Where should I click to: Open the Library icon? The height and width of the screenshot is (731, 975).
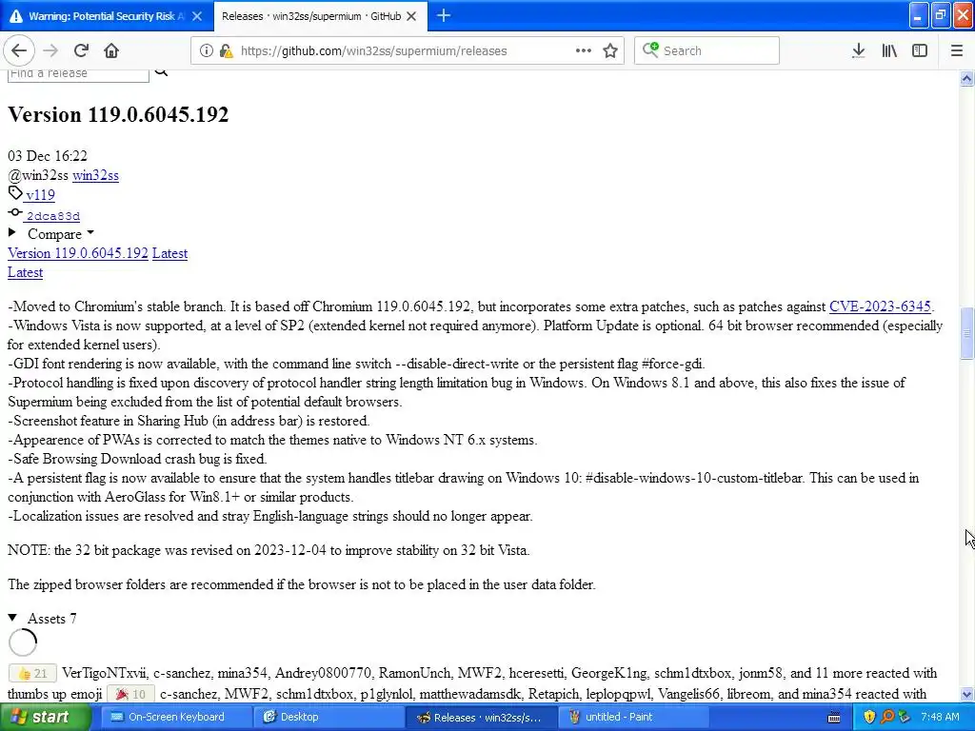889,50
